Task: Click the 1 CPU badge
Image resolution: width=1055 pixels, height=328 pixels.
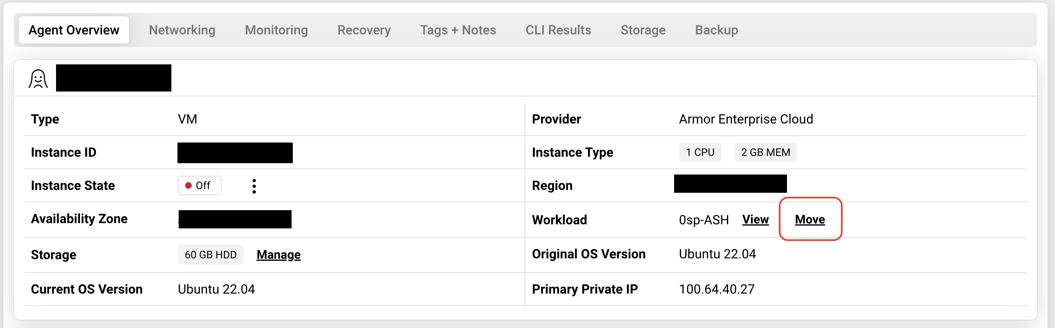Action: (x=700, y=152)
